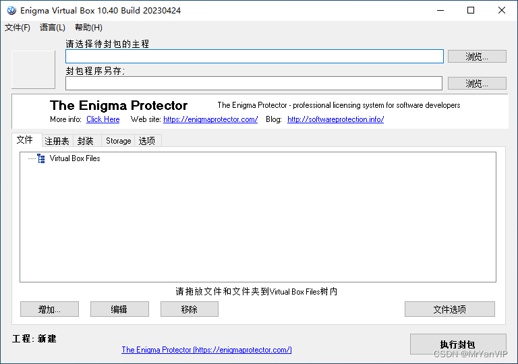Click the application icon preview box

point(33,69)
